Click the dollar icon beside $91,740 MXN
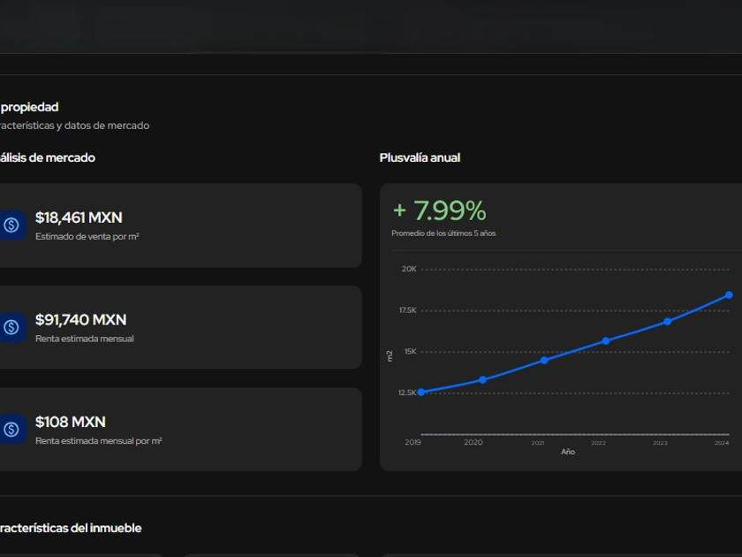Screen dimensions: 742x557 (x=11, y=327)
